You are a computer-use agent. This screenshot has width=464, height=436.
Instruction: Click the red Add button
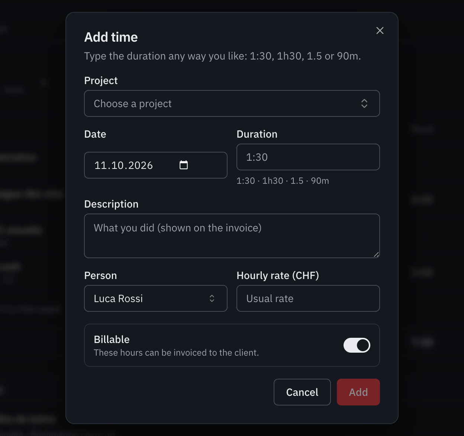358,392
